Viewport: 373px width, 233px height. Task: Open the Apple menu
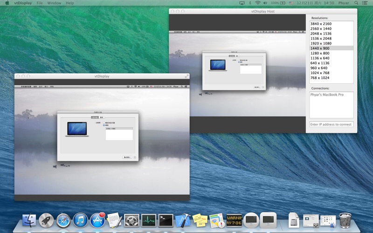tap(7, 3)
